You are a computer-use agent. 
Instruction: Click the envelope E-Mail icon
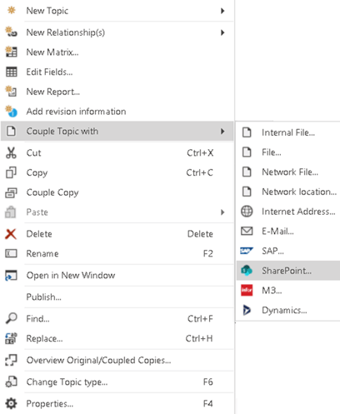(x=247, y=231)
